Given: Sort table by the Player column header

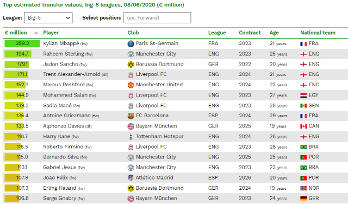Looking at the screenshot, I should (x=51, y=33).
